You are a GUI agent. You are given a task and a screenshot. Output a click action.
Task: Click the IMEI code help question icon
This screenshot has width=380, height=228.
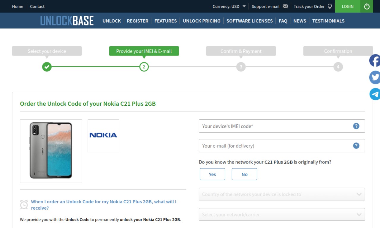pos(356,126)
